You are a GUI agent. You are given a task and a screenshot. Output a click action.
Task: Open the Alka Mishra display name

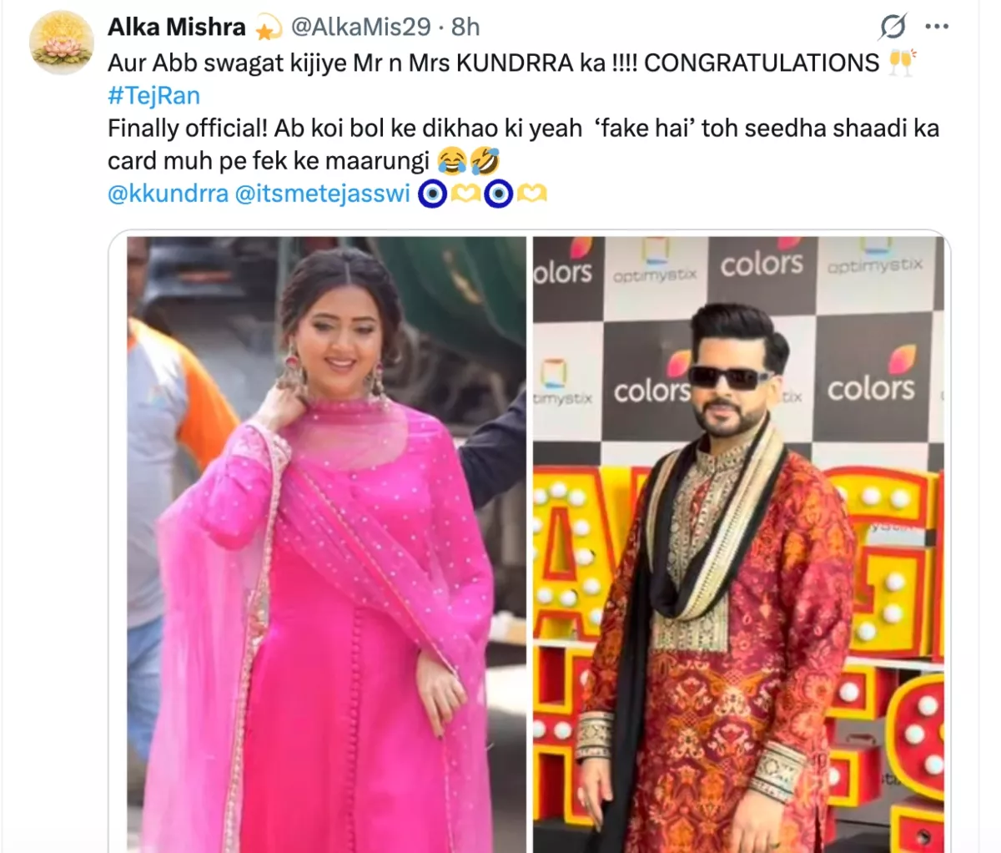(x=177, y=28)
